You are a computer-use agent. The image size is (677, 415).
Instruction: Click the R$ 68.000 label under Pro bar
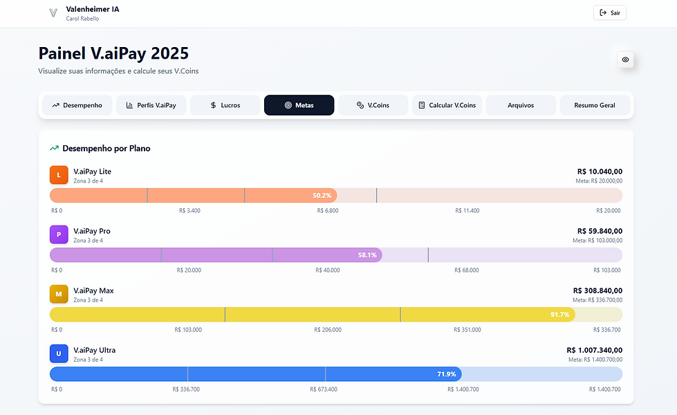click(x=466, y=270)
